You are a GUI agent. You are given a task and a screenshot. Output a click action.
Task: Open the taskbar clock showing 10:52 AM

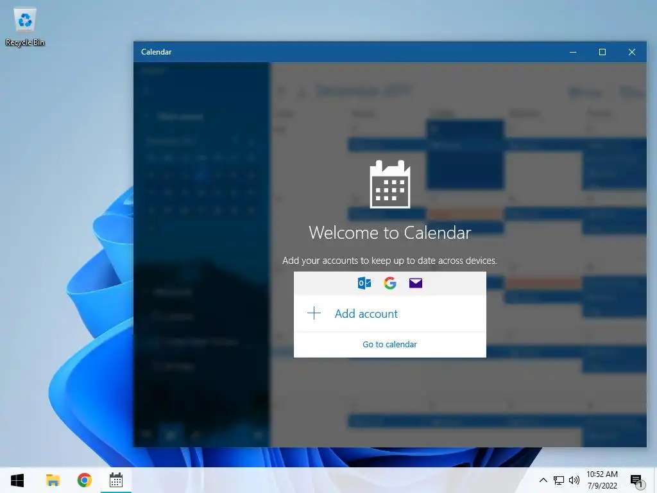(602, 480)
